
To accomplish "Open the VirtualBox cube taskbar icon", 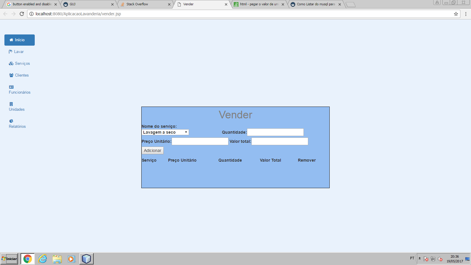I will click(87, 259).
